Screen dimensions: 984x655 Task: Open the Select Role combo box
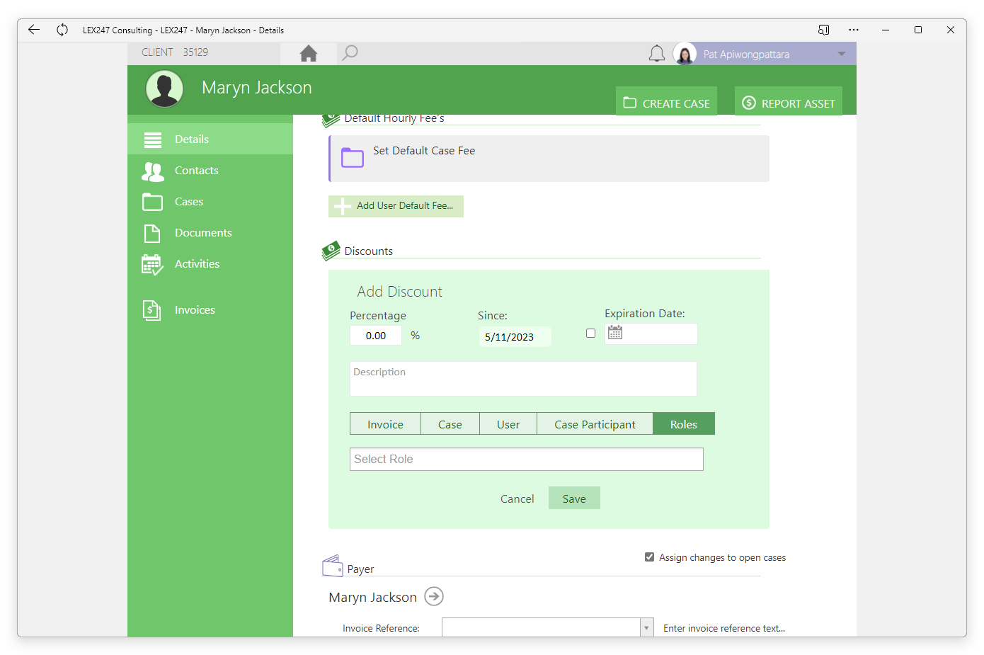pos(526,459)
